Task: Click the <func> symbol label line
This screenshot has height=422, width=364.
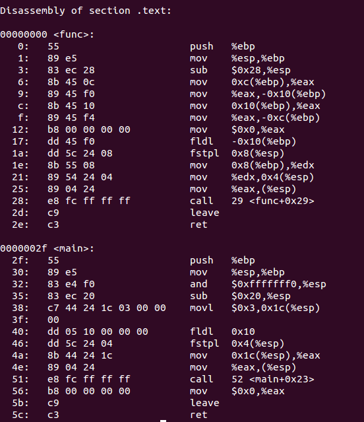Action: 47,34
